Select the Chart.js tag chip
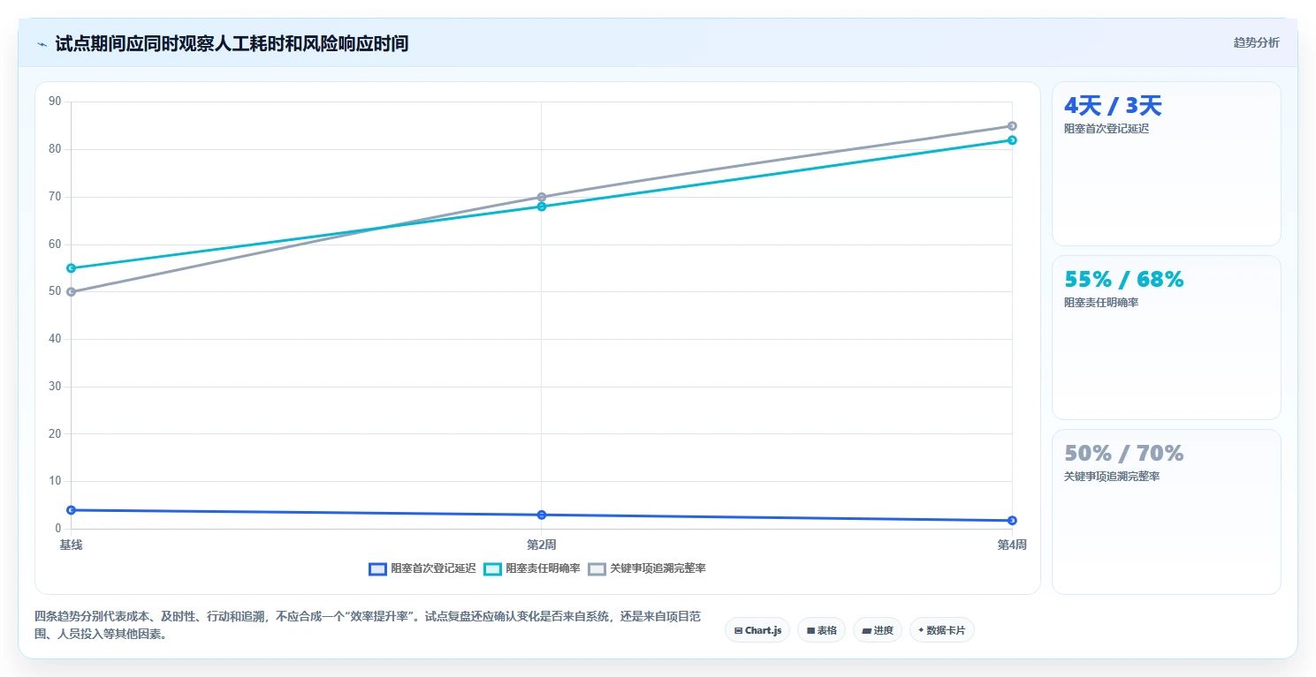The height and width of the screenshot is (677, 1316). tap(757, 630)
